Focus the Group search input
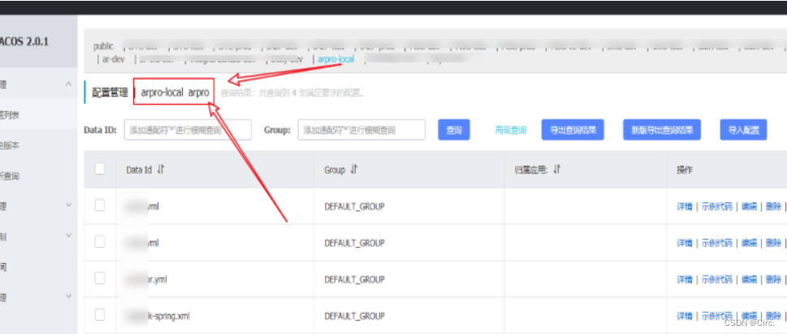 coord(361,129)
